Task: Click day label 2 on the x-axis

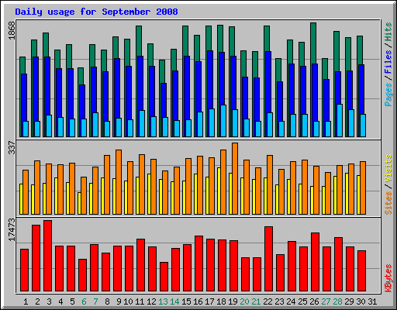Action: (x=37, y=301)
